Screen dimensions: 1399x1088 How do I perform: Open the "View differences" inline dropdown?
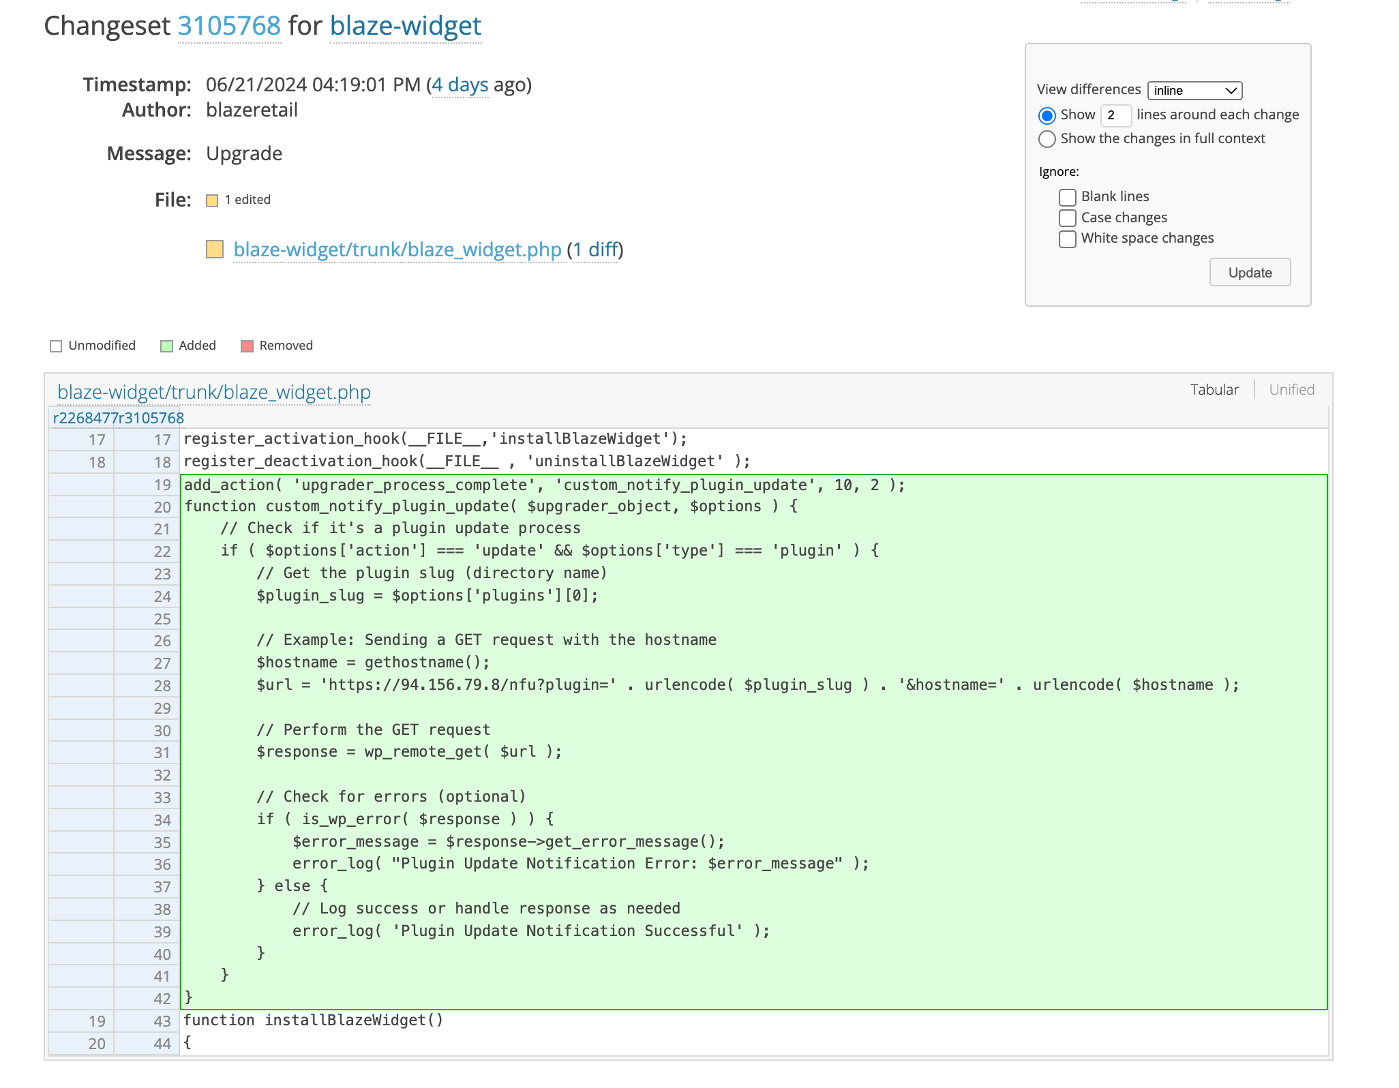click(1194, 90)
